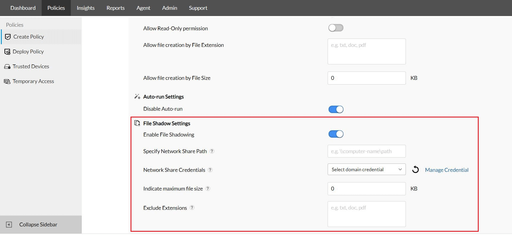Enable the Allow Read-Only permission toggle
The width and height of the screenshot is (512, 235).
point(336,28)
